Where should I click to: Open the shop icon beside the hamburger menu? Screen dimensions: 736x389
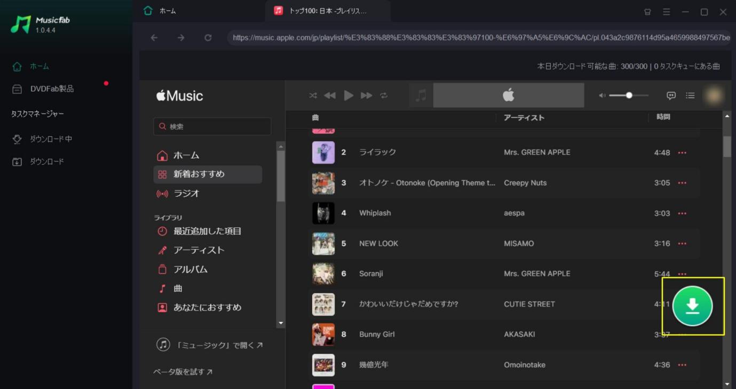coord(647,12)
